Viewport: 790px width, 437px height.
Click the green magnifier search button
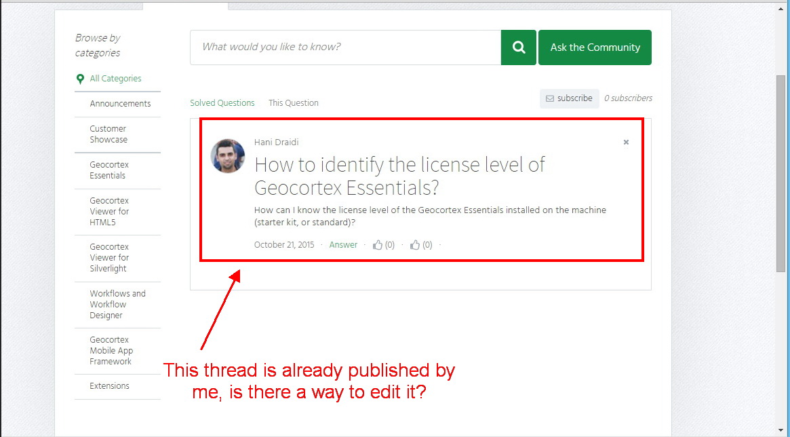tap(519, 47)
